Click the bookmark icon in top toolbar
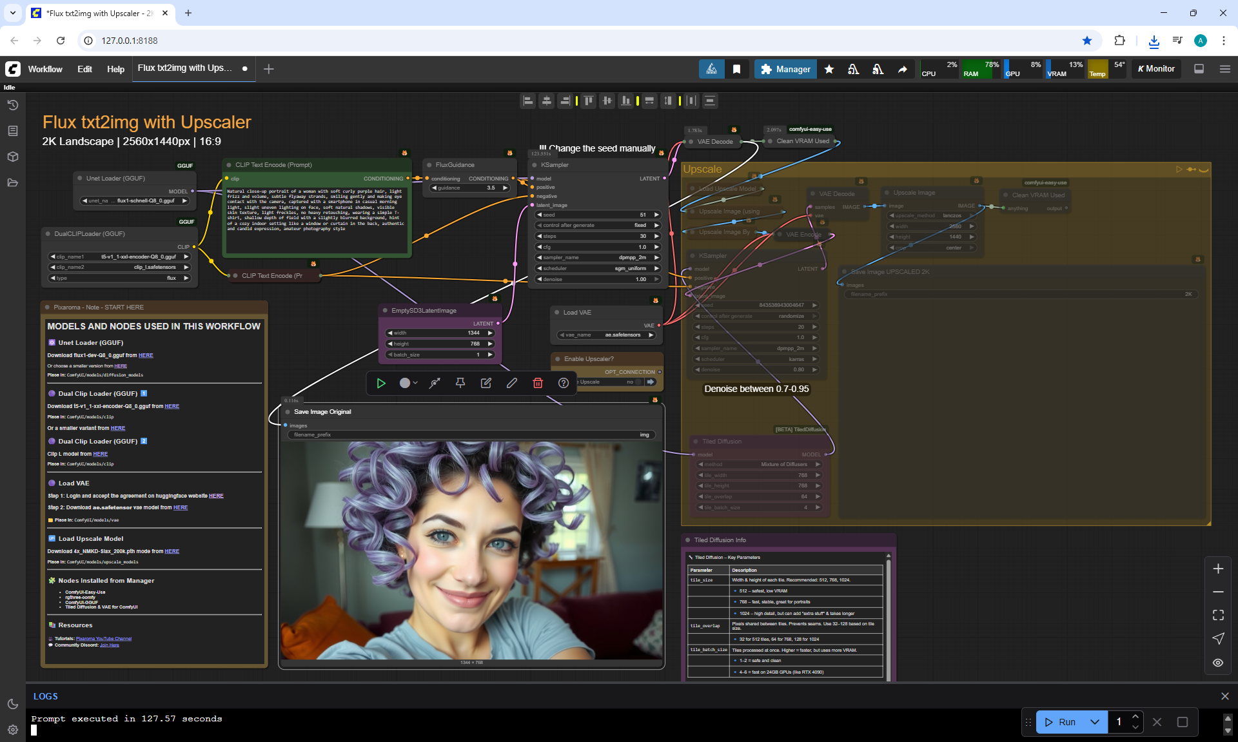This screenshot has height=742, width=1238. 736,69
